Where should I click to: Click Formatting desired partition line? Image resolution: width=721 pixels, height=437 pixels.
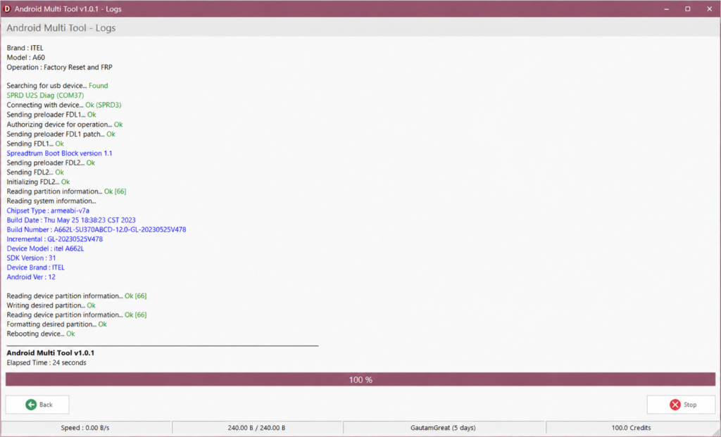56,324
